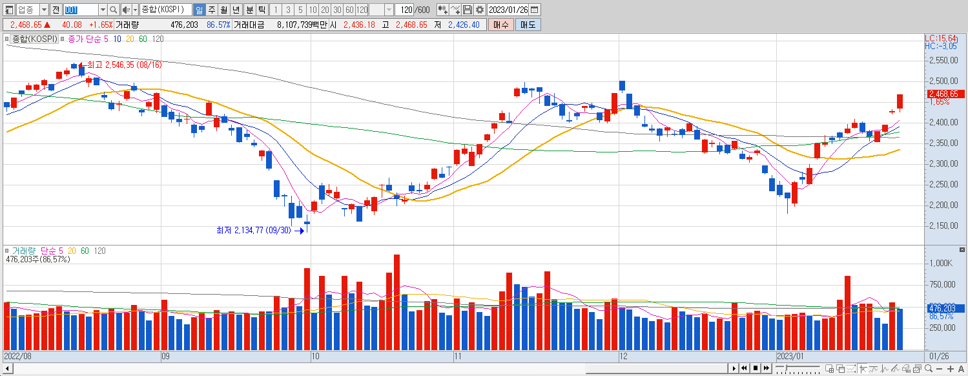This screenshot has width=968, height=376.
Task: Click the add chart window grid icon
Action: [830, 369]
